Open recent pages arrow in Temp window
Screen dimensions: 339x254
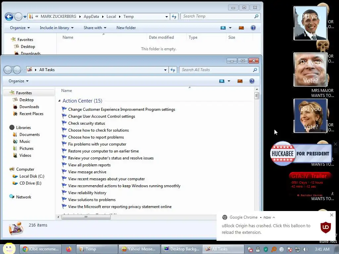coord(25,17)
